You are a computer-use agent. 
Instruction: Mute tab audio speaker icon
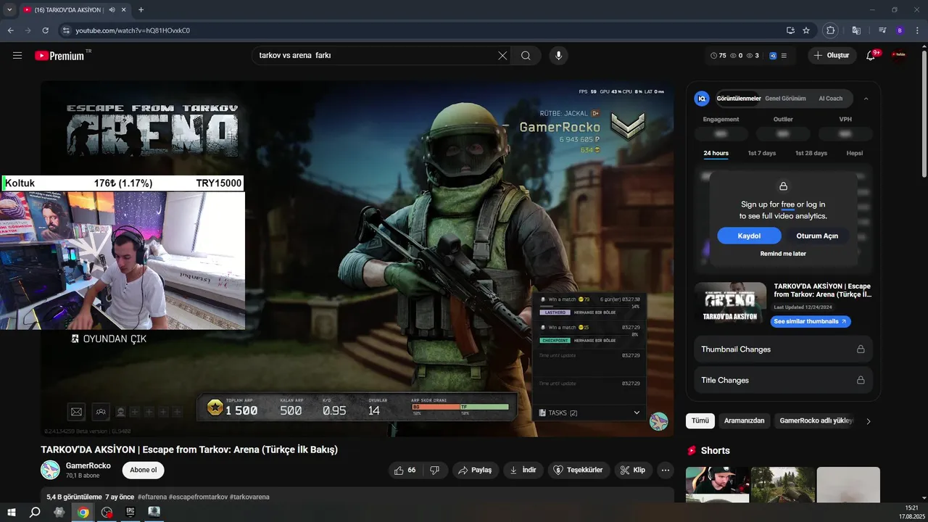coord(112,10)
